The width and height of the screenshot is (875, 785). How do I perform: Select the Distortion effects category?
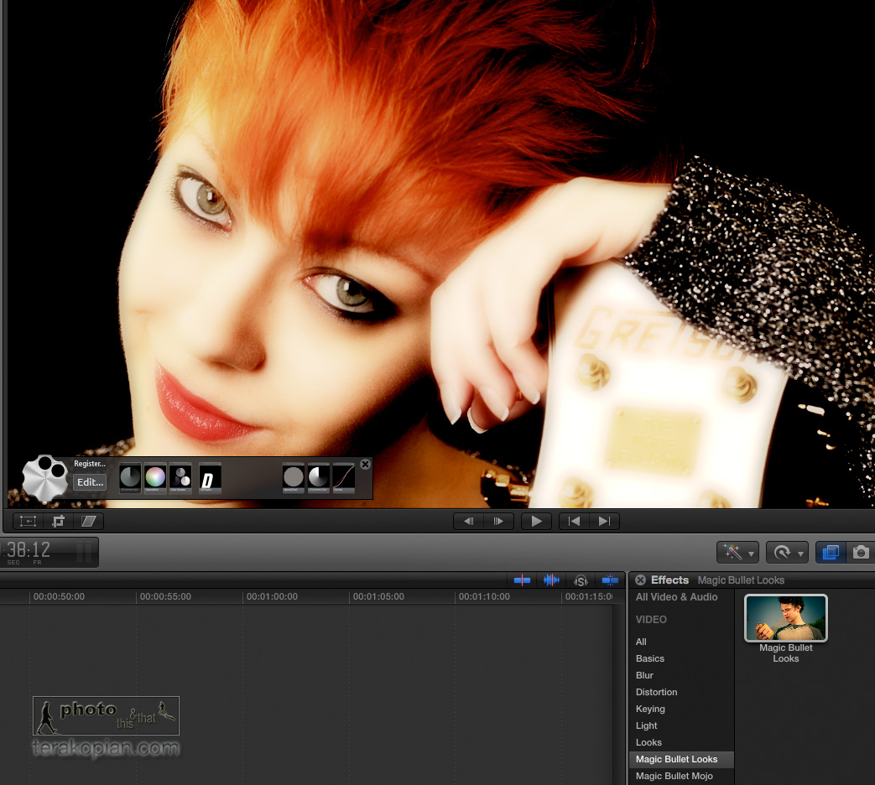click(656, 692)
